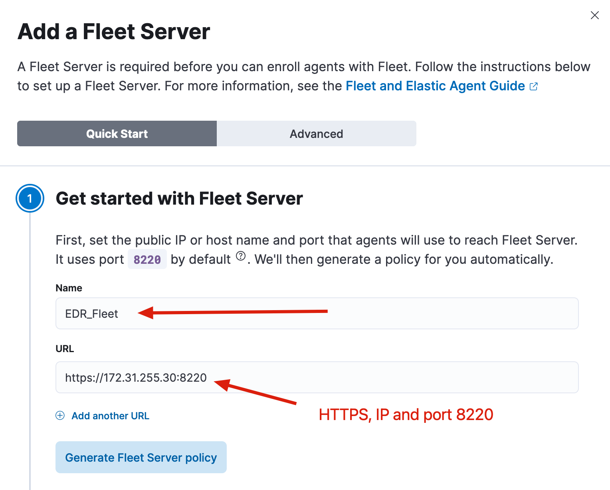Click the red arrow pointing at EDR_Fleet
The width and height of the screenshot is (610, 490).
[233, 312]
